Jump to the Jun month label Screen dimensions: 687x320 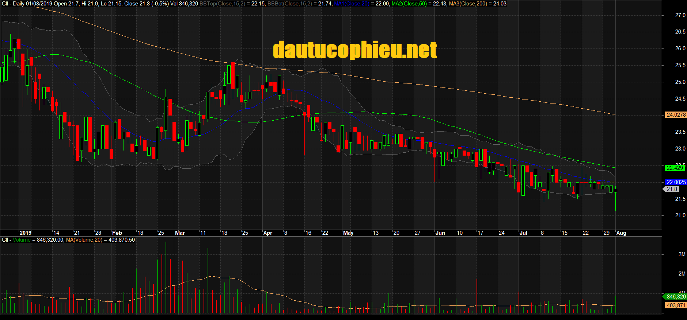[440, 233]
